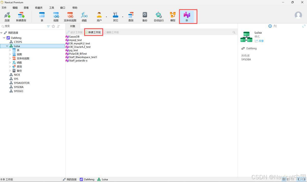Open the 用户 dropdown arrow

(x=106, y=17)
